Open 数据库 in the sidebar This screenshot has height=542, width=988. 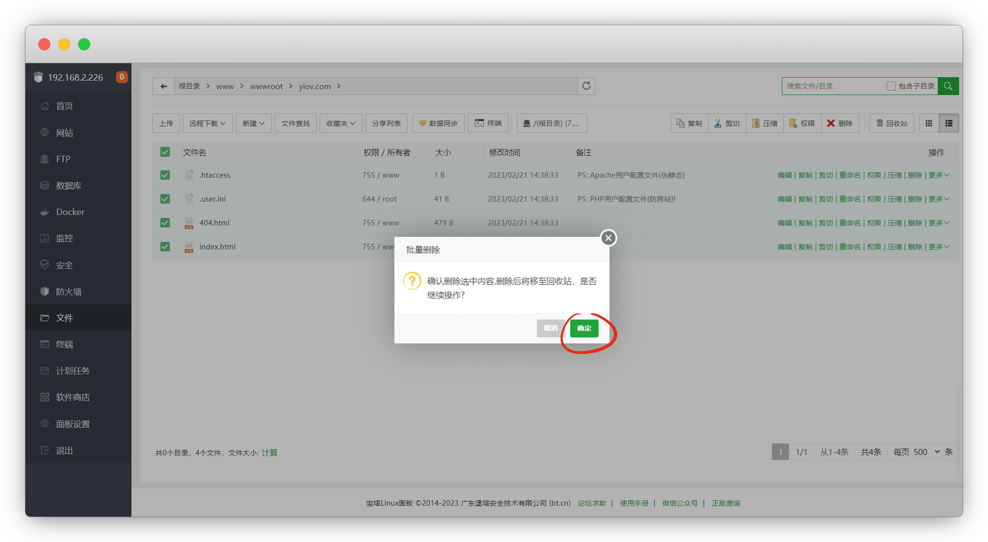69,186
